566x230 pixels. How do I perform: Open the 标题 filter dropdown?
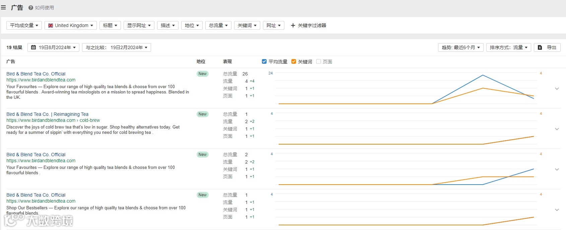click(110, 25)
